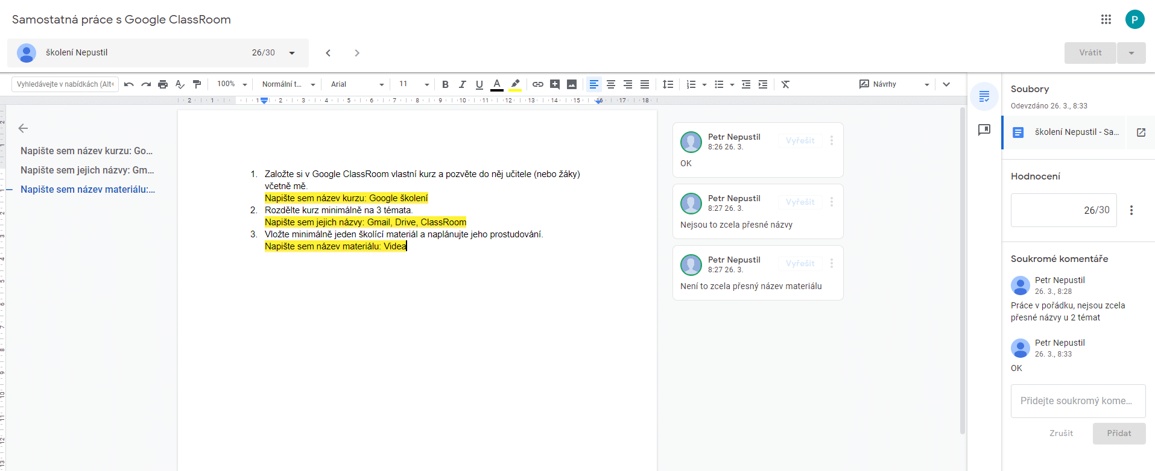The image size is (1155, 471).
Task: Open the yellow highlight color picker
Action: [515, 84]
